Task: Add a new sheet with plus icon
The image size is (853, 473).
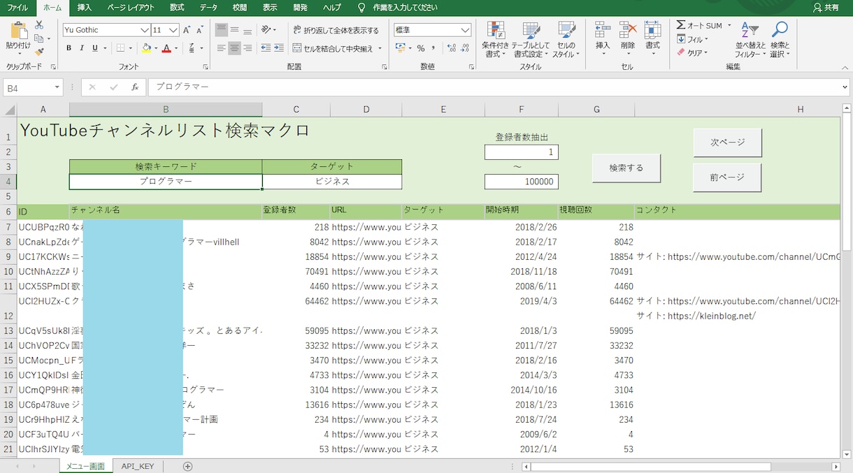Action: [187, 466]
